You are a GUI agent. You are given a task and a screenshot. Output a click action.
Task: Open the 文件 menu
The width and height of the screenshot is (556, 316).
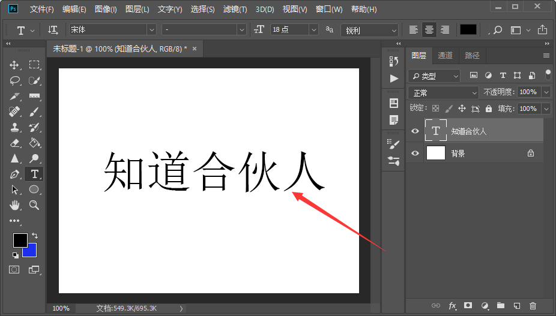tap(41, 9)
